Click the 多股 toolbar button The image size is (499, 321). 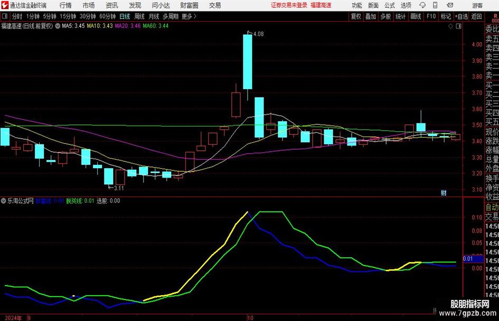point(385,16)
